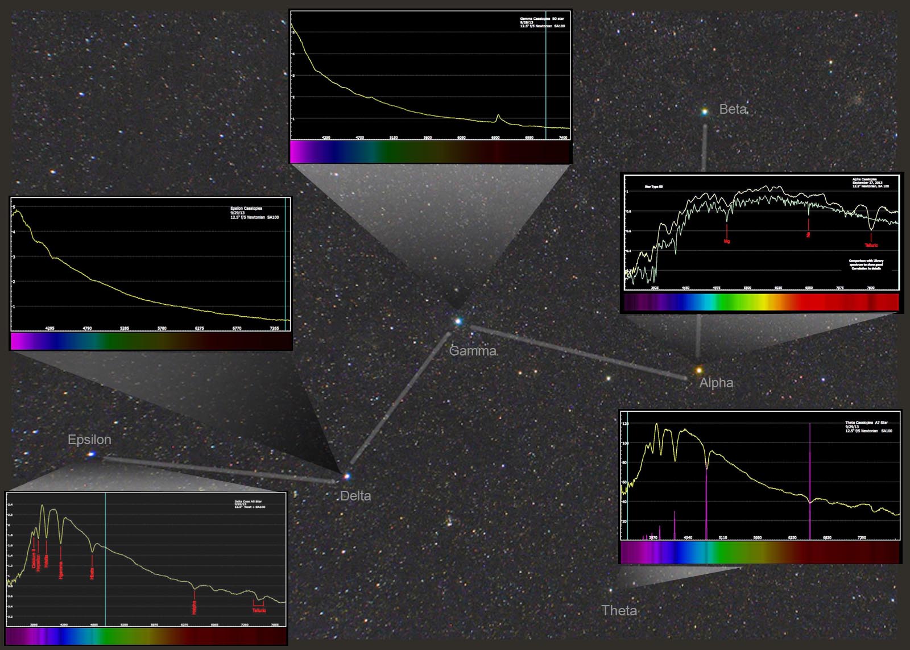Open the Theta Cassiopeia spectrum graph
Screen dimensions: 910x650
[760, 475]
